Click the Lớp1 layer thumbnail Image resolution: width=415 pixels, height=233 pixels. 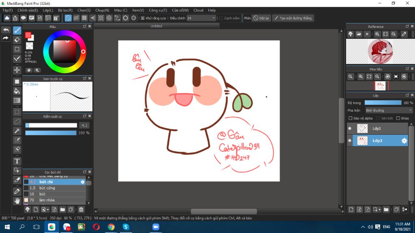(x=362, y=128)
